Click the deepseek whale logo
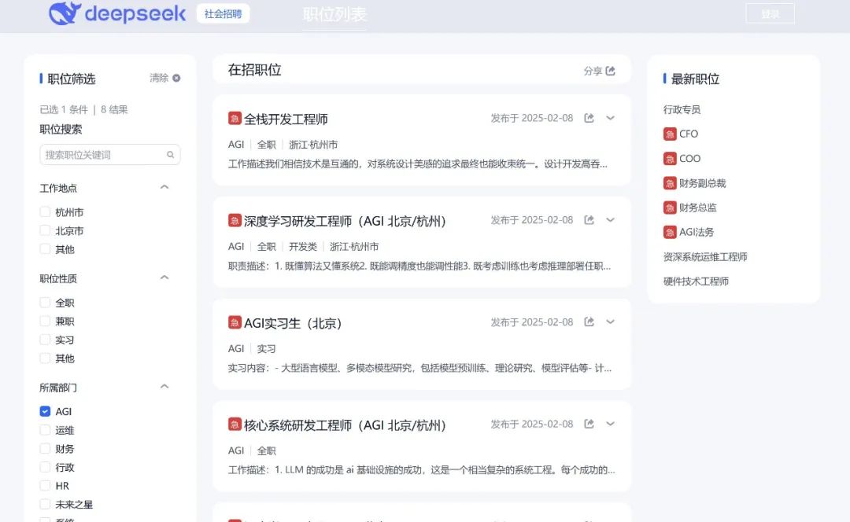The image size is (850, 522). pos(65,13)
